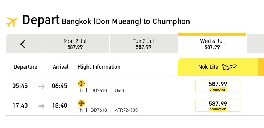Click the plane badge for flight DD7618
Image resolution: width=264 pixels, height=128 pixels.
81,103
